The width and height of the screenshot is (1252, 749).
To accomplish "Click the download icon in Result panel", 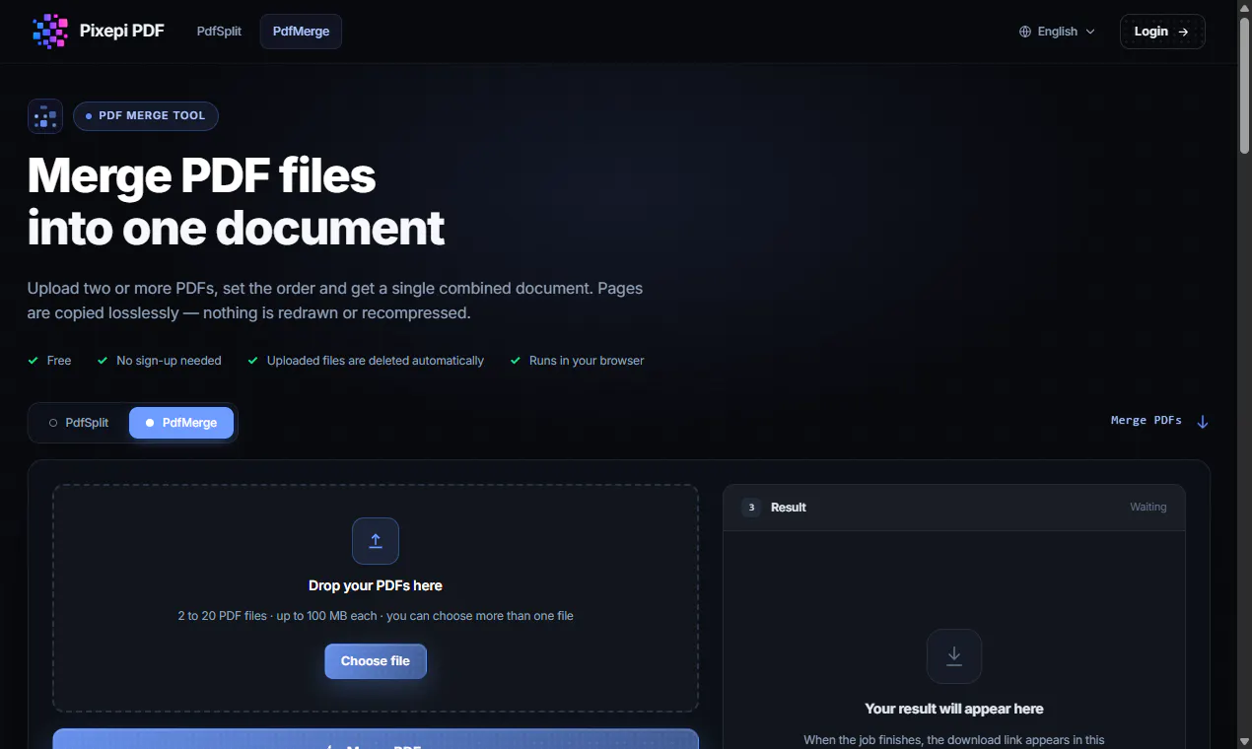I will (954, 656).
